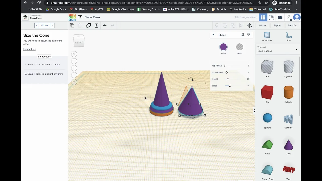Screen dimensions: 322x181
Task: Select the Instructions tab
Action: 44,57
